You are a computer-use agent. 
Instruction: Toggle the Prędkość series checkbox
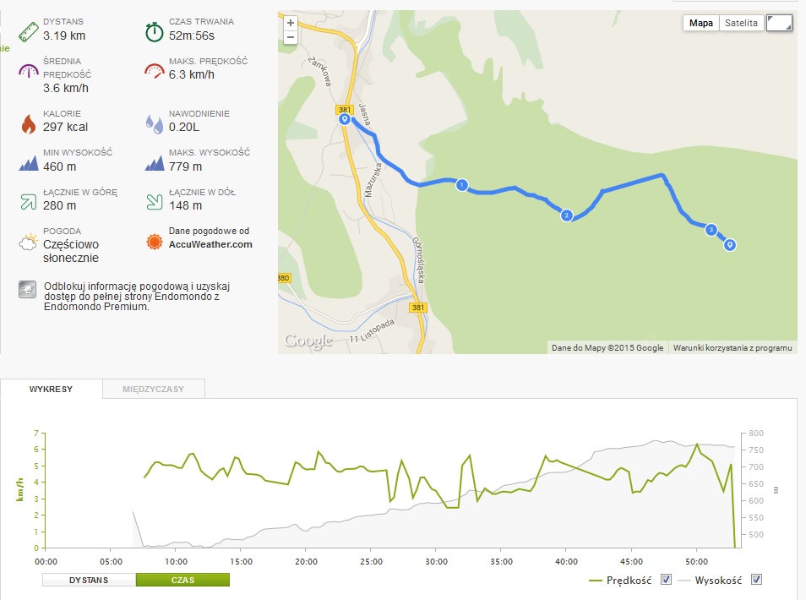coord(667,580)
